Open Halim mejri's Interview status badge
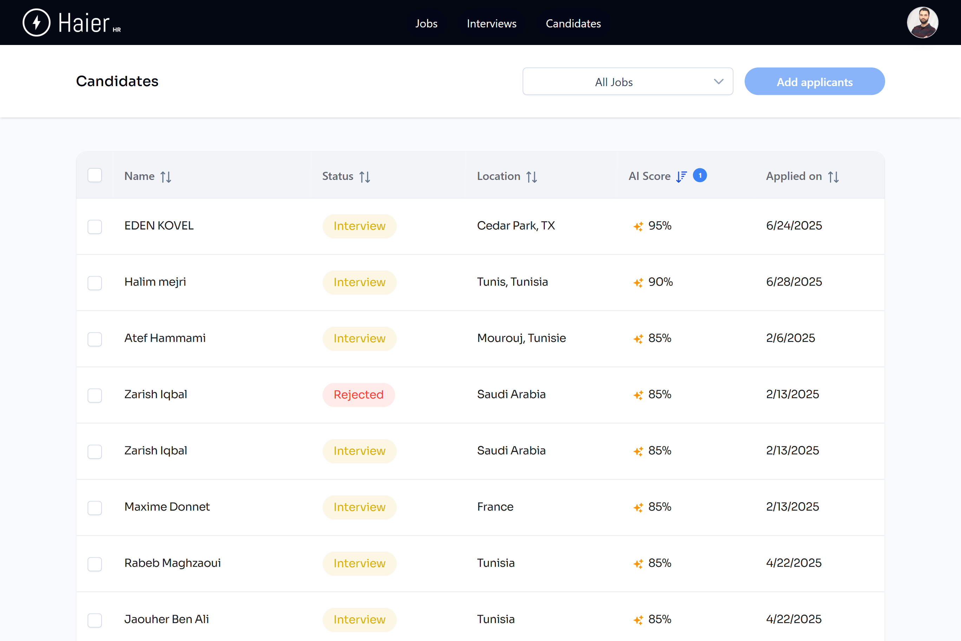The height and width of the screenshot is (641, 961). coord(359,283)
